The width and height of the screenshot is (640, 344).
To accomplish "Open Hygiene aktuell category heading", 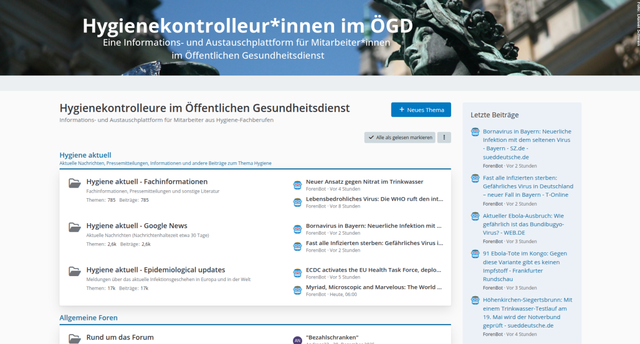I will (85, 155).
